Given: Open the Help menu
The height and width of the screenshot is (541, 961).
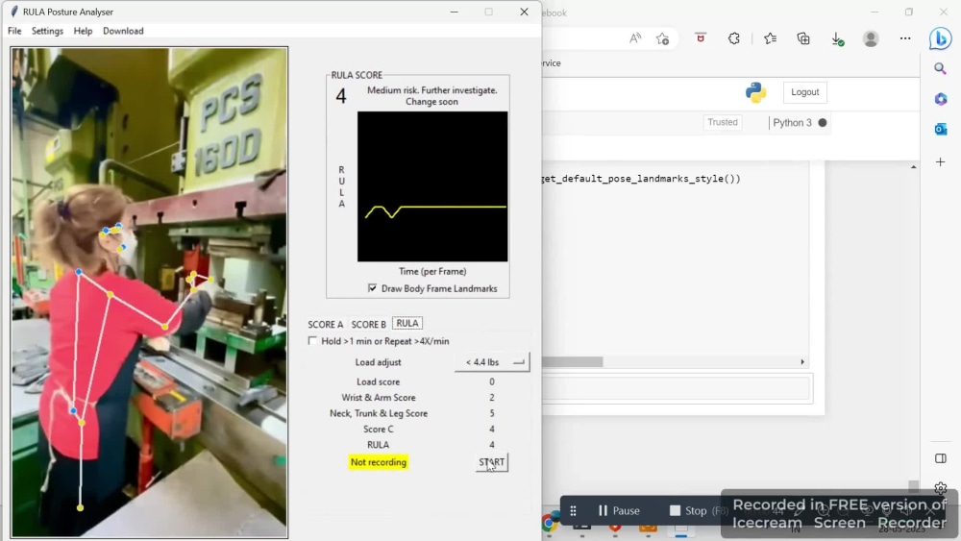Looking at the screenshot, I should click(83, 31).
